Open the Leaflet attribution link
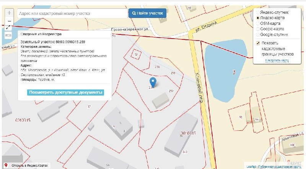The width and height of the screenshot is (306, 169). tap(251, 167)
